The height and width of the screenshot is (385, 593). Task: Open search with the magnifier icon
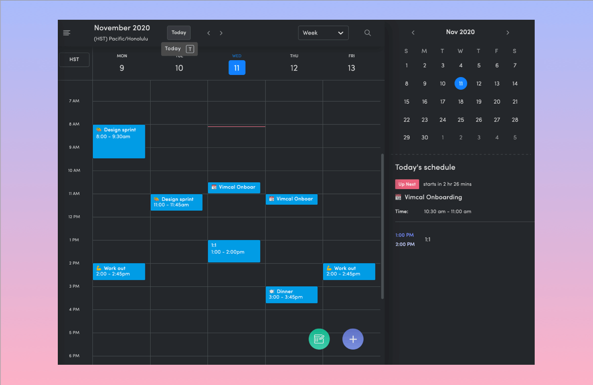pos(367,33)
